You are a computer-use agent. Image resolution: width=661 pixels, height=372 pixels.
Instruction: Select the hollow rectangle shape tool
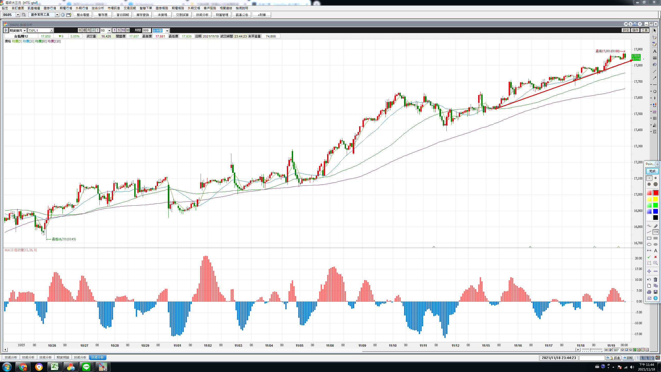649,238
